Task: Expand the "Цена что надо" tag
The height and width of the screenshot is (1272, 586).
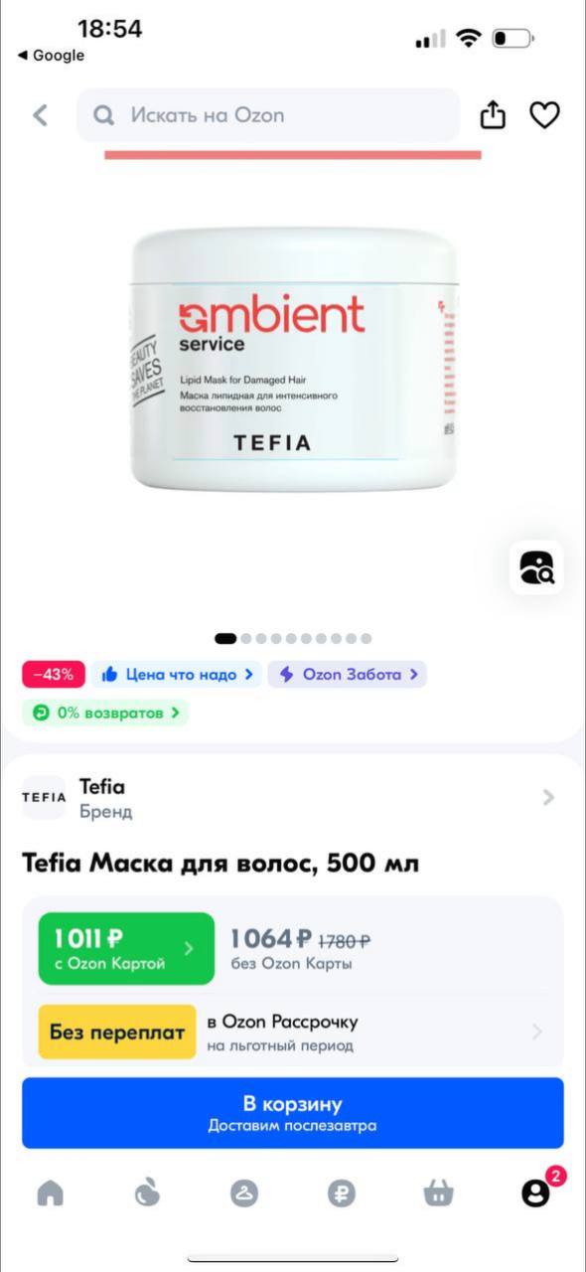Action: (177, 675)
